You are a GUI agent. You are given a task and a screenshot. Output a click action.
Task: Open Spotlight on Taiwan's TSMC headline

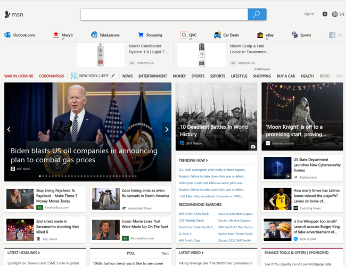tap(43, 263)
